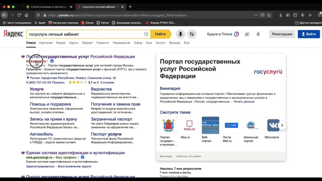This screenshot has height=181, width=322.
Task: Open the Помощь и поддержка sitelink
Action: [x=50, y=104]
